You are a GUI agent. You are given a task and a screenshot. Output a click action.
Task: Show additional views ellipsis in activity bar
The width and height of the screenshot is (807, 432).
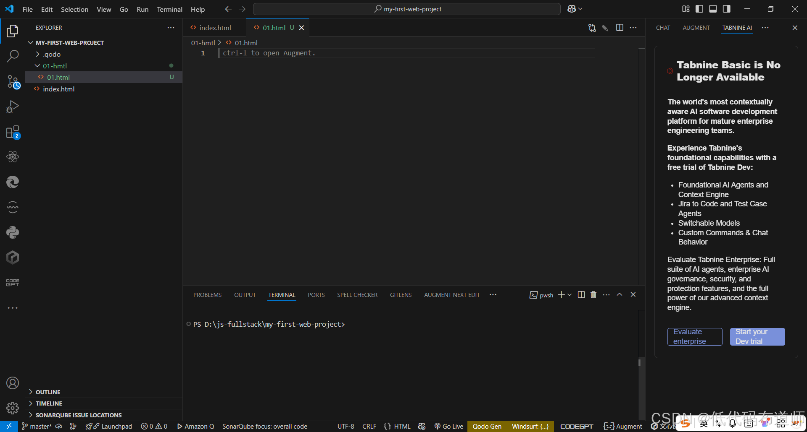click(13, 308)
